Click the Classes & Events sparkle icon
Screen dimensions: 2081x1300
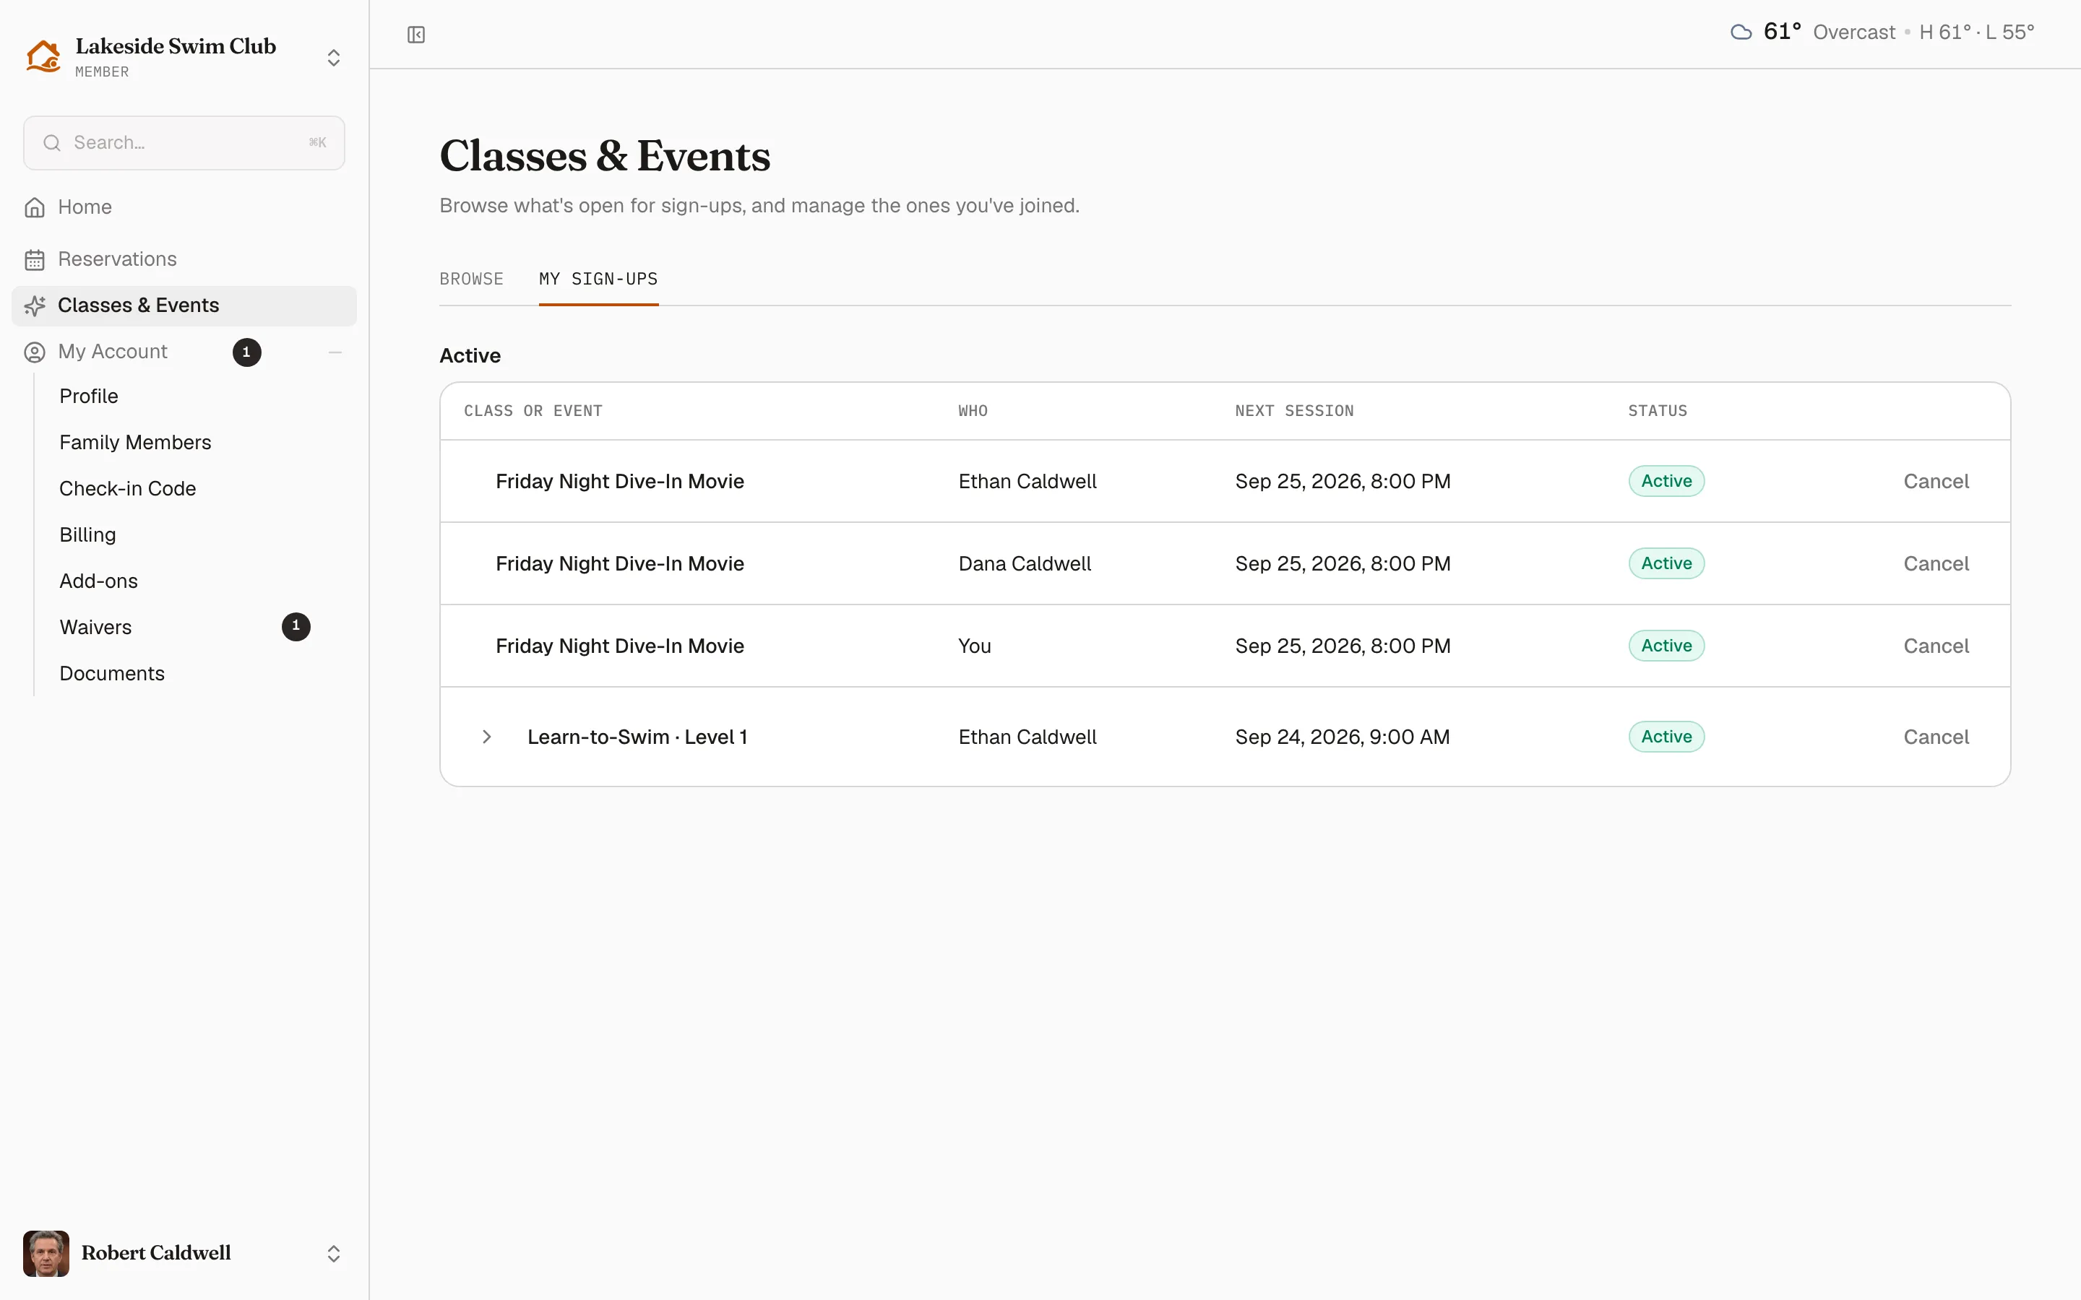[x=35, y=306]
